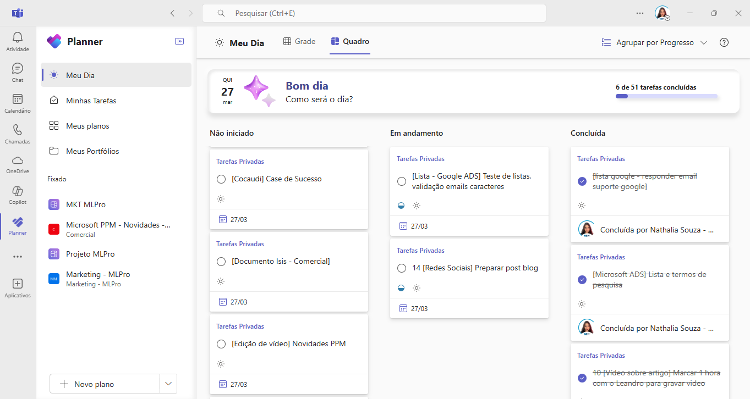Open pinned plan Microsoft PPM - Novidades

tap(116, 229)
